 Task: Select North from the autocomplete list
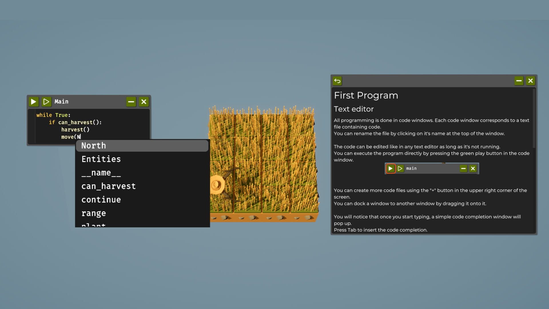tap(94, 146)
